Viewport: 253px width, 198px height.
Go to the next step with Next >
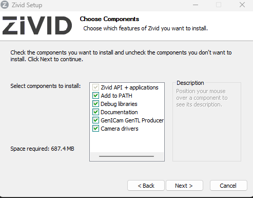pyautogui.click(x=184, y=186)
